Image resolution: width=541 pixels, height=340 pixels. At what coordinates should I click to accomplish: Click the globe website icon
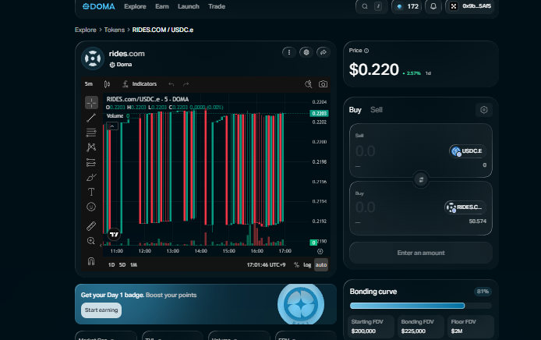[x=306, y=52]
